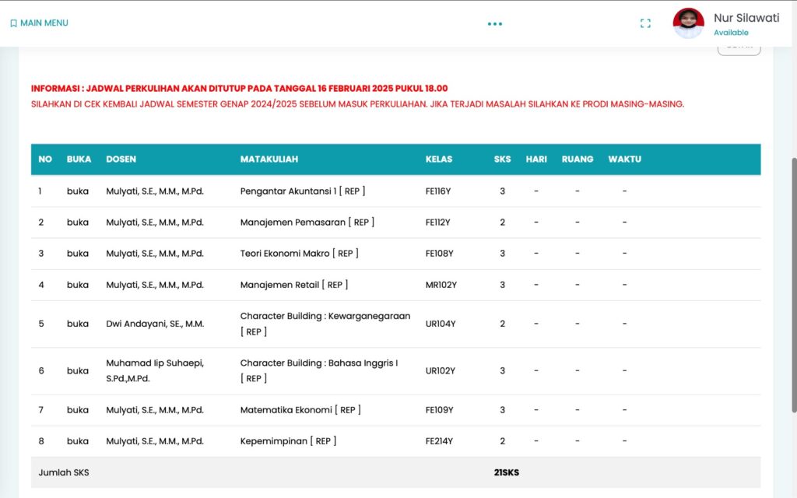797x498 pixels.
Task: Select Pengantar Akuntansi 1 [ REP ] course
Action: (303, 191)
